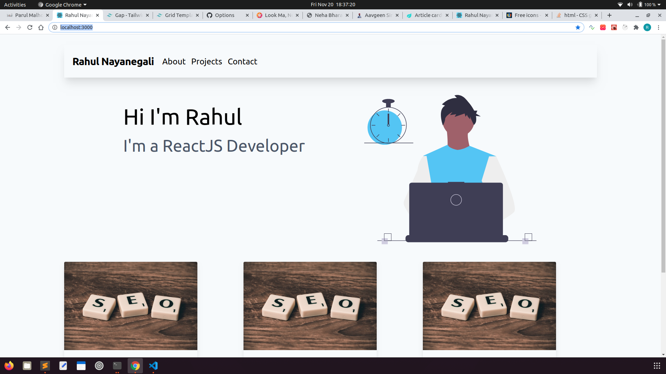Expand the Google Chrome app menu
This screenshot has height=374, width=666.
click(63, 5)
